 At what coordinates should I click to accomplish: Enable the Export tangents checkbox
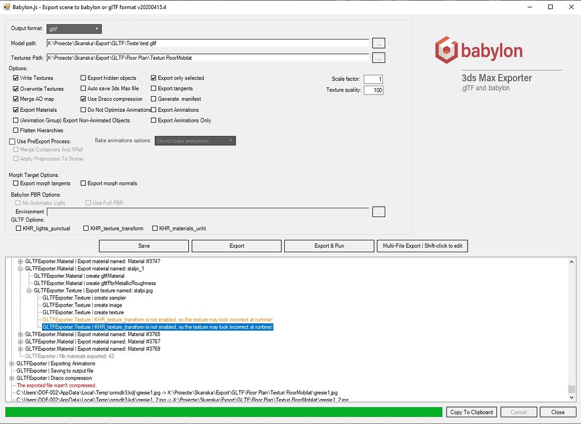(153, 88)
